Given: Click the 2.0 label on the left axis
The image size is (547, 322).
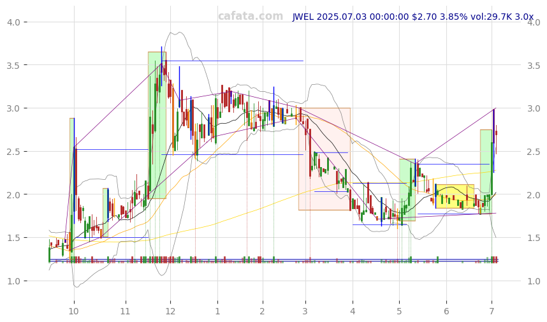Looking at the screenshot, I should click(x=13, y=194).
